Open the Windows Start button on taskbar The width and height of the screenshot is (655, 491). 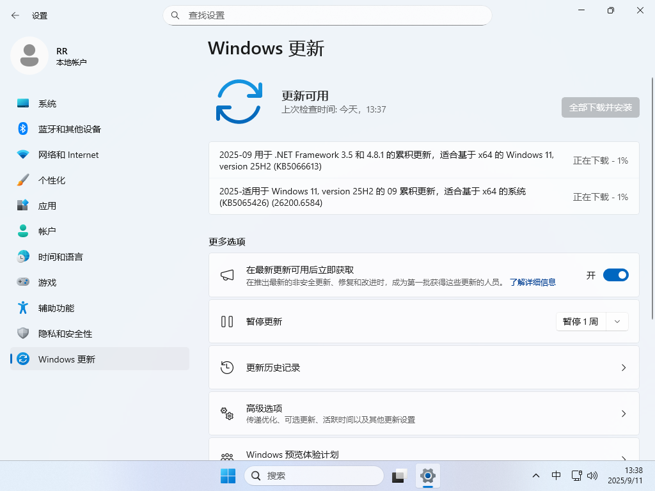pyautogui.click(x=228, y=476)
